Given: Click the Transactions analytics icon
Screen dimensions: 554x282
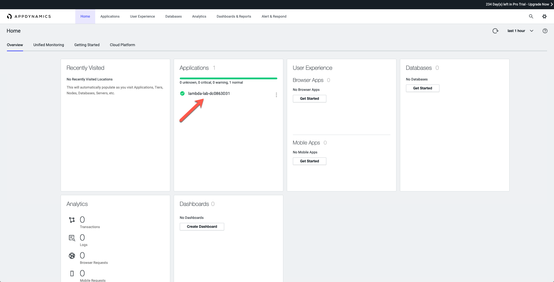Looking at the screenshot, I should [x=72, y=220].
